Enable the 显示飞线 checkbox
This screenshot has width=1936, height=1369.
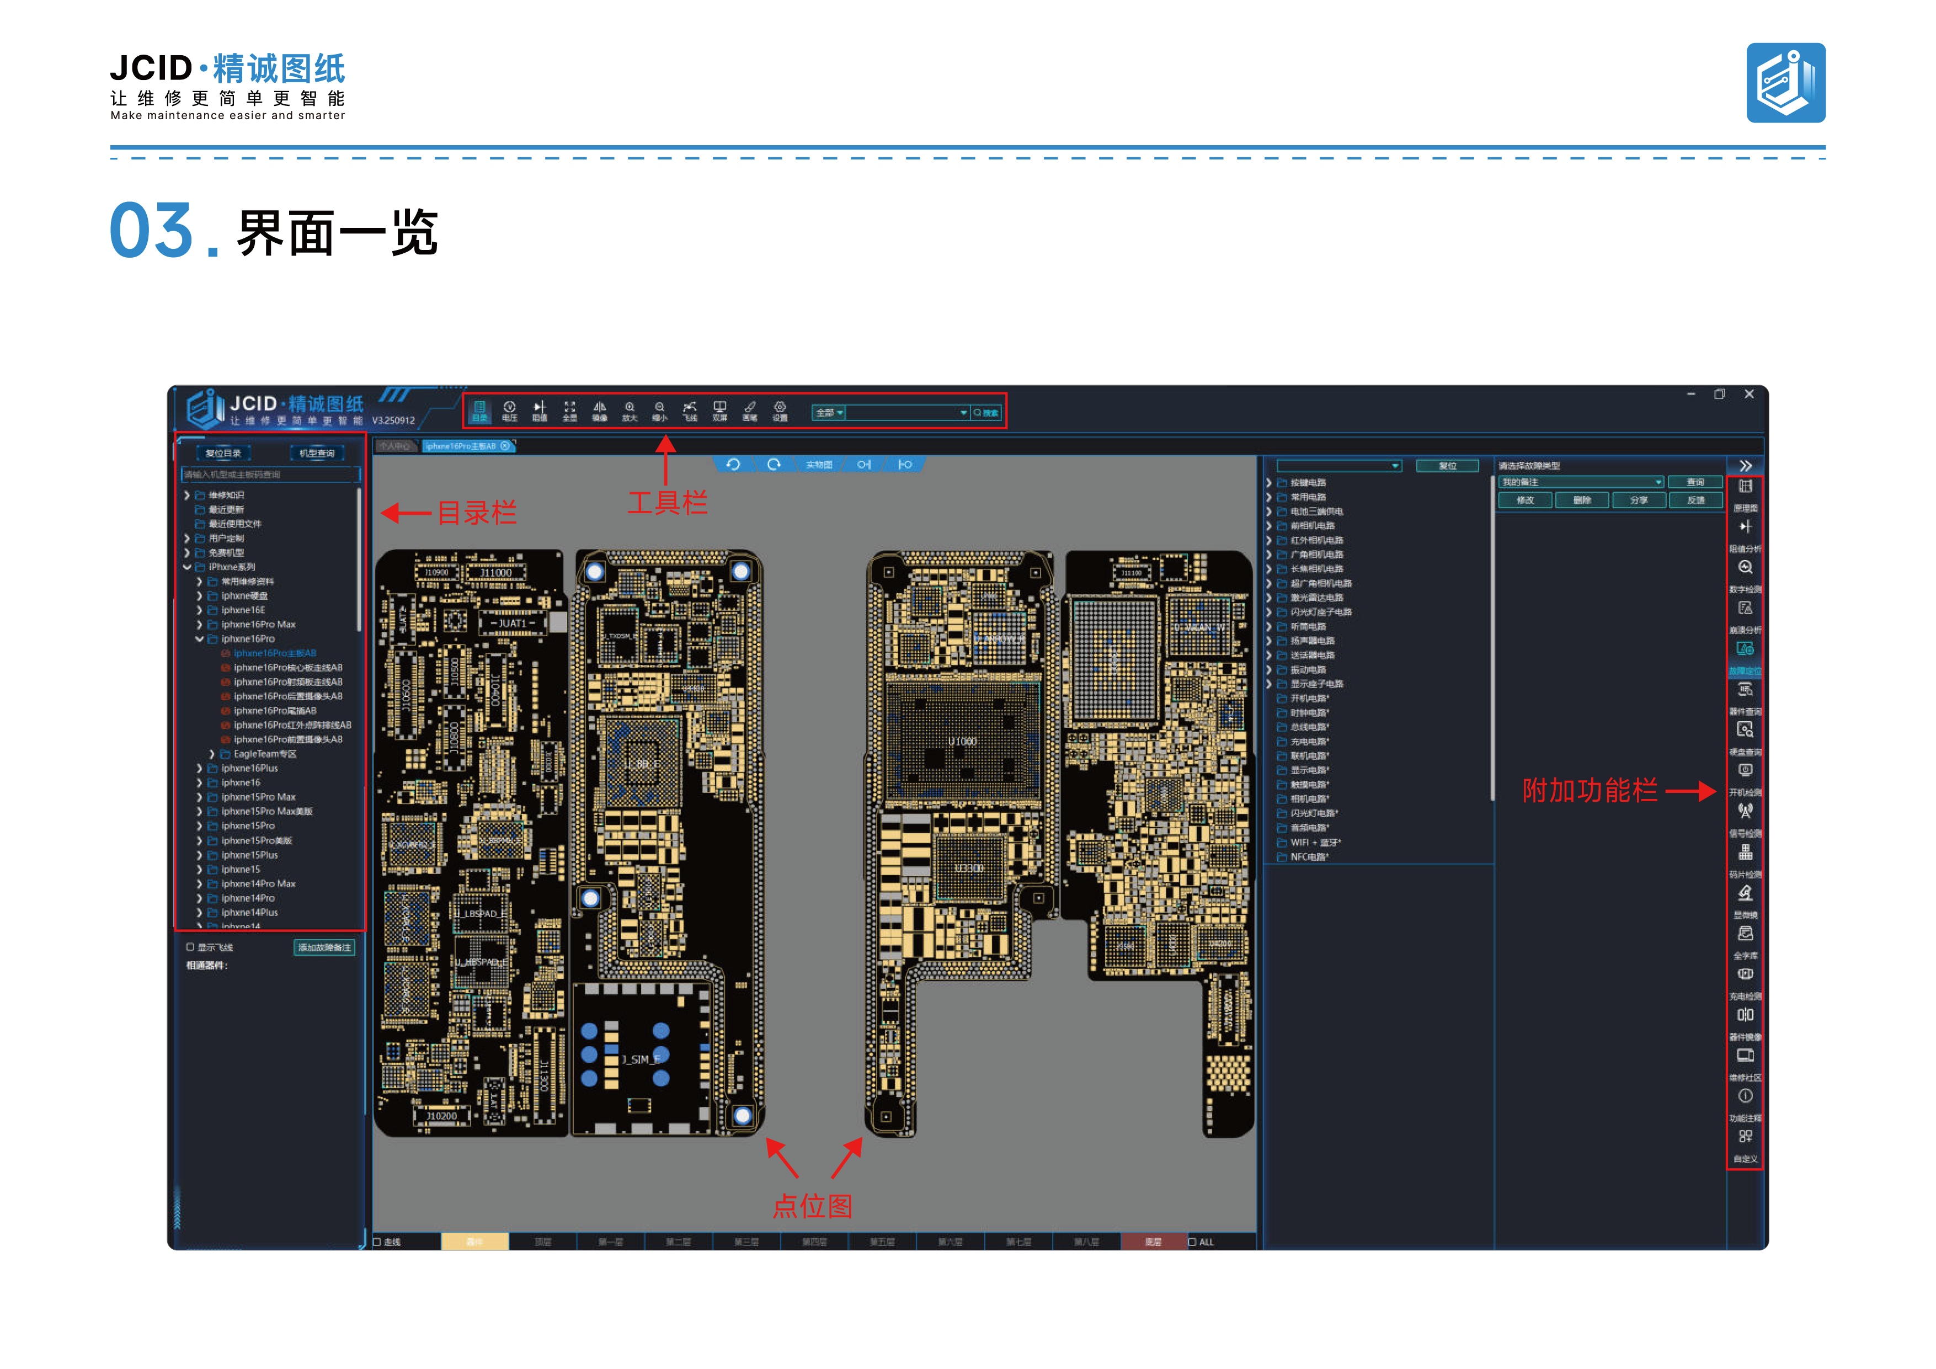(190, 947)
